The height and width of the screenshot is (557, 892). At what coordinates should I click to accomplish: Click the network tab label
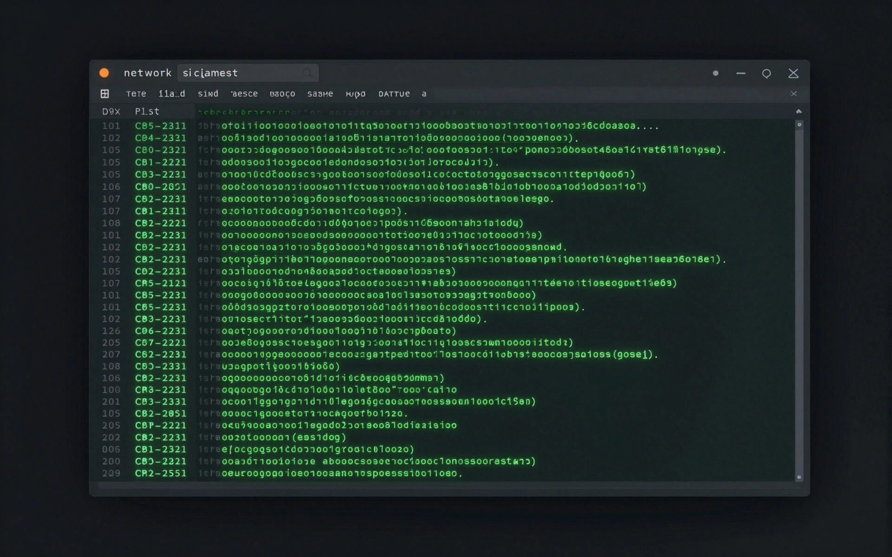(147, 73)
